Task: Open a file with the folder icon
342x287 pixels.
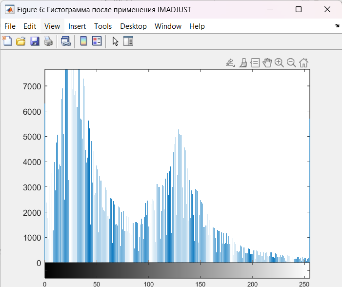Action: point(21,41)
